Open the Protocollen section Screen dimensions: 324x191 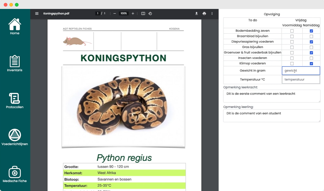(x=14, y=100)
